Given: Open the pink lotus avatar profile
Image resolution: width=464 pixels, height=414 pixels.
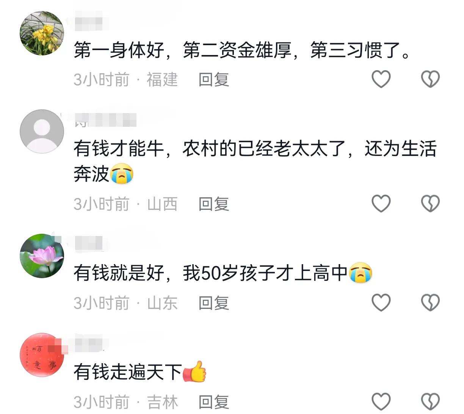Looking at the screenshot, I should click(x=42, y=256).
